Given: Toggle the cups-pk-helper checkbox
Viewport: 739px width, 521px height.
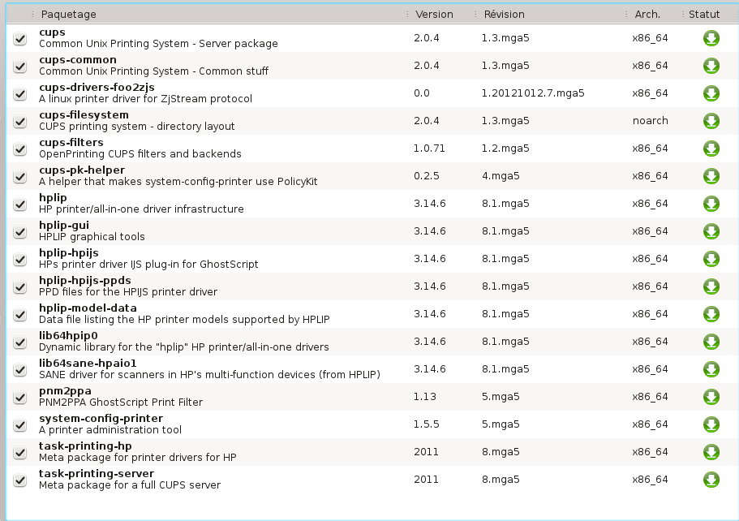Looking at the screenshot, I should pyautogui.click(x=20, y=176).
